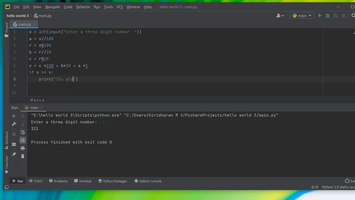This screenshot has height=200, width=355.
Task: Click the 'v = c *100' line
Action: coord(58,66)
